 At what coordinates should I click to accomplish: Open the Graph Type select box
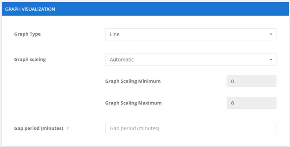tap(190, 34)
